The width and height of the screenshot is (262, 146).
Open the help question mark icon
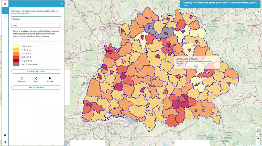pyautogui.click(x=5, y=135)
